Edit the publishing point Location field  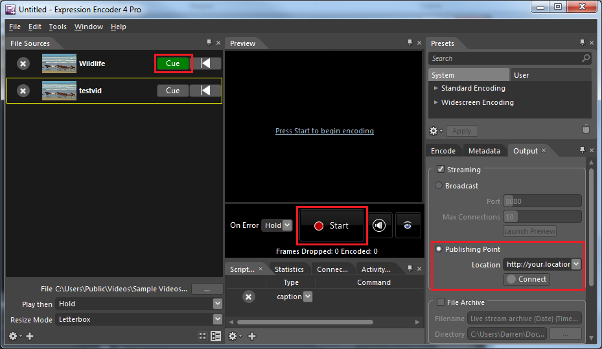coord(537,264)
